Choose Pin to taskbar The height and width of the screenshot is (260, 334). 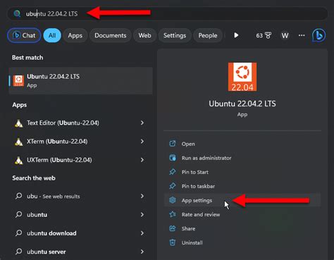[x=198, y=186]
